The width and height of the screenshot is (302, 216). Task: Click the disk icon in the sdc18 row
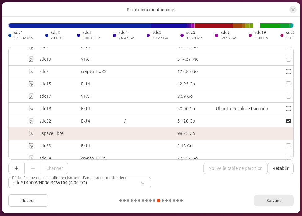tap(31, 109)
